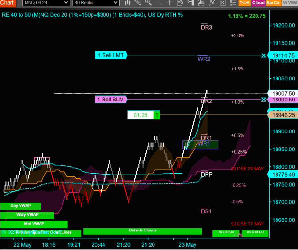
Task: Click the 18650.00 price axis label
Action: point(284,220)
